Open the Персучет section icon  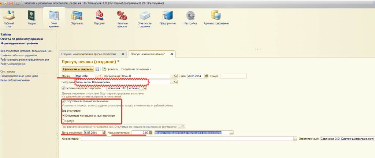pos(100,16)
